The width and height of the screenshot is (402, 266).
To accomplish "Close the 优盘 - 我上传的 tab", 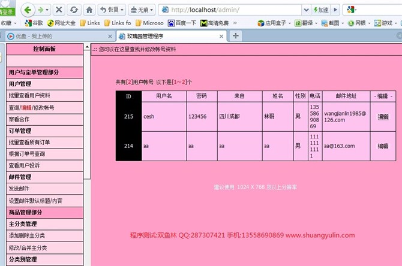I will [110, 37].
